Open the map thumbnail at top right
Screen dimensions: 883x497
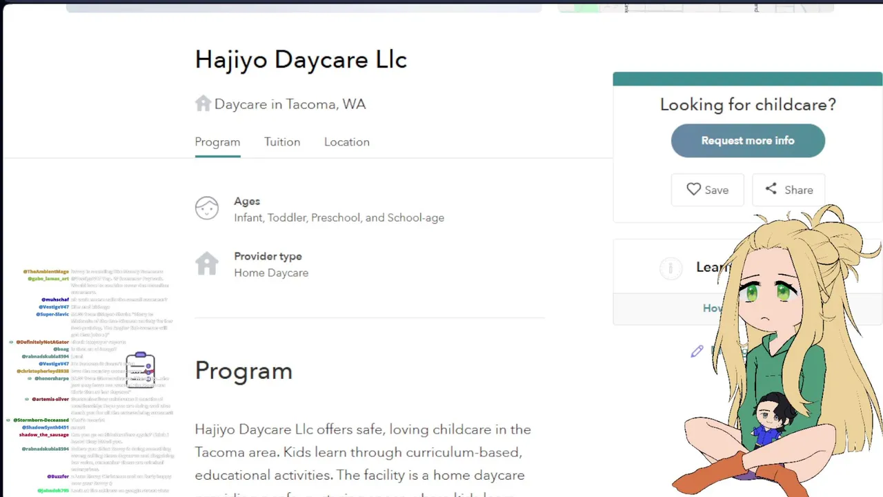tap(695, 6)
